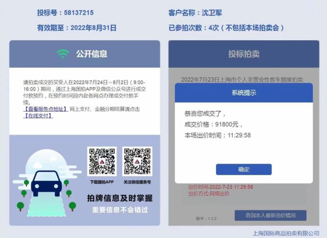Click the 系统提示 dialog title bar
Image resolution: width=327 pixels, height=238 pixels.
tap(244, 93)
